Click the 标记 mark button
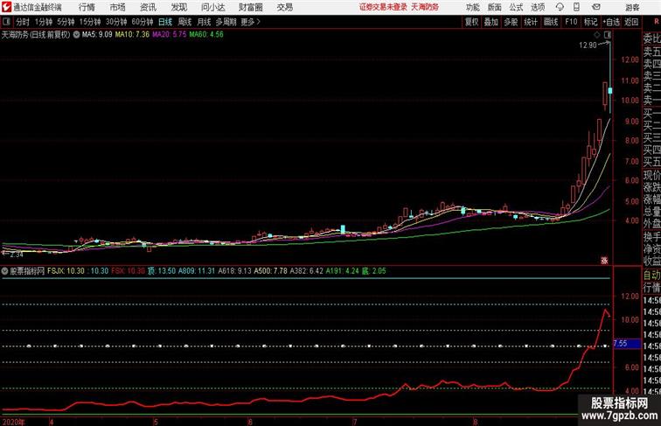This screenshot has width=661, height=426. click(x=590, y=22)
